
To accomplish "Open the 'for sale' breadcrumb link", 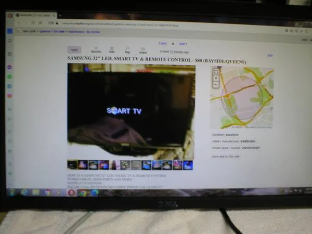I will (59, 31).
